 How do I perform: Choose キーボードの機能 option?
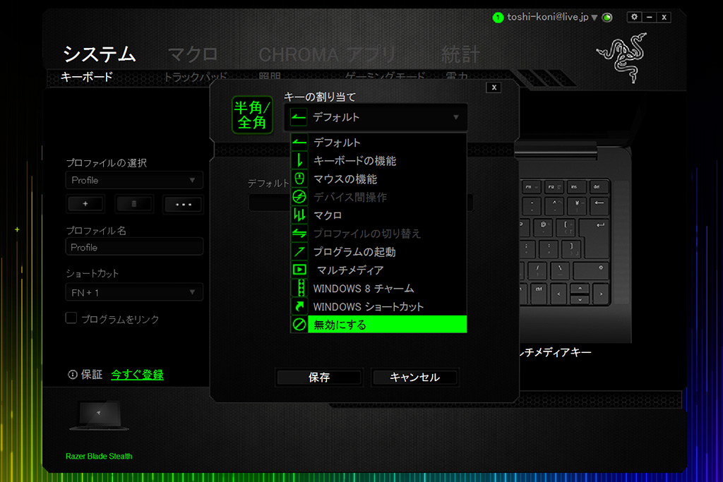378,160
